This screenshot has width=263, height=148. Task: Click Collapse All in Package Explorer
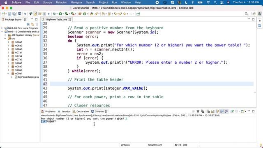coord(28,24)
